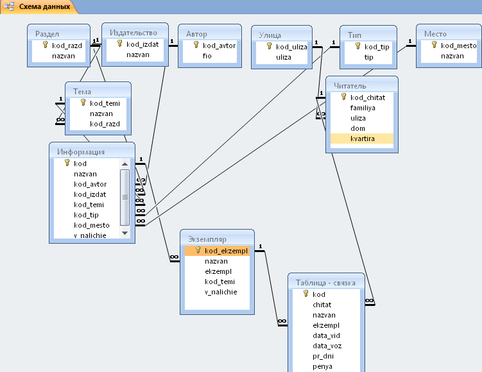Select the Схема данных tab
The height and width of the screenshot is (372, 482).
[x=39, y=6]
